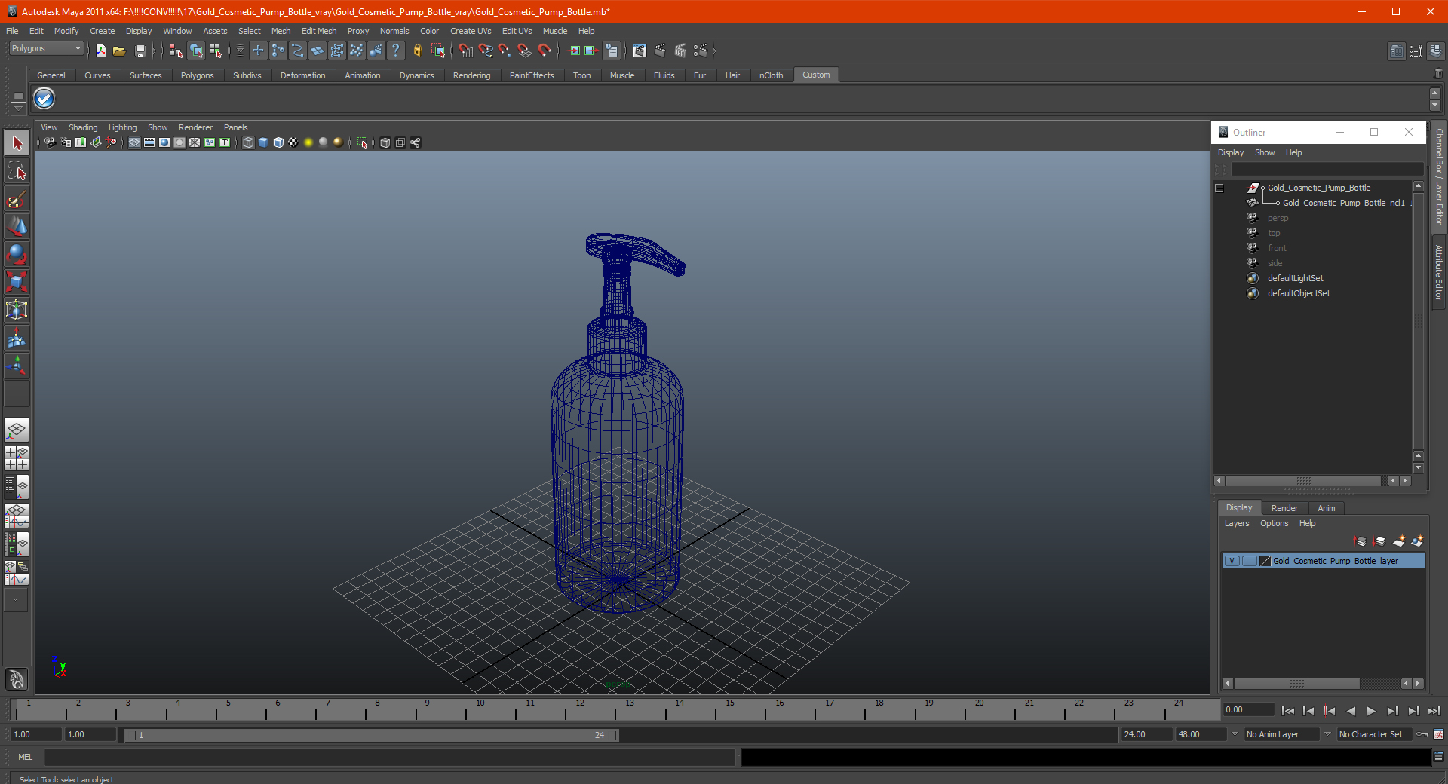Image resolution: width=1448 pixels, height=784 pixels.
Task: Toggle visibility V of Gold_Cosmetic_Pump_Bottle_layer
Action: [1232, 561]
